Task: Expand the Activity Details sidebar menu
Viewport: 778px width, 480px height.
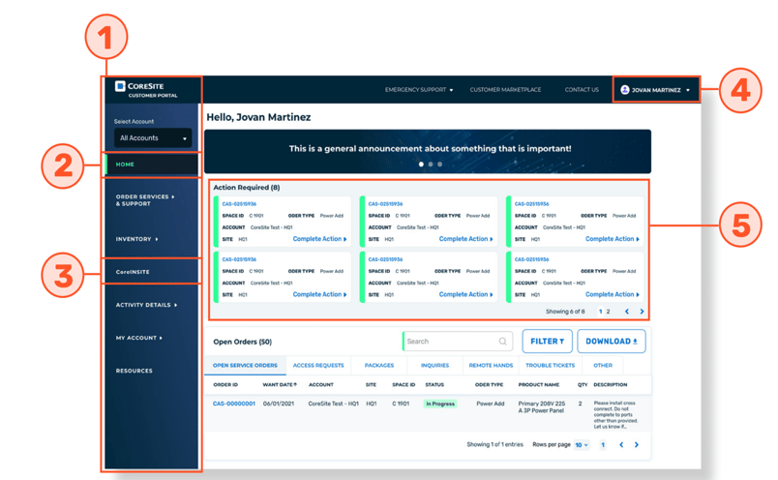Action: (x=146, y=305)
